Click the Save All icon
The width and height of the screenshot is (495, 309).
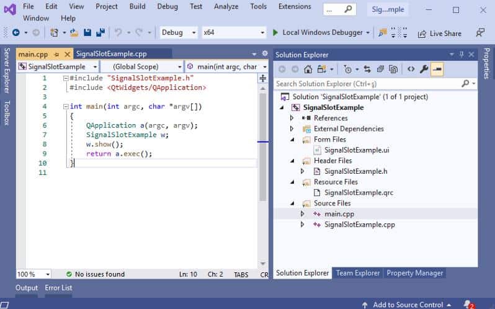(x=100, y=32)
